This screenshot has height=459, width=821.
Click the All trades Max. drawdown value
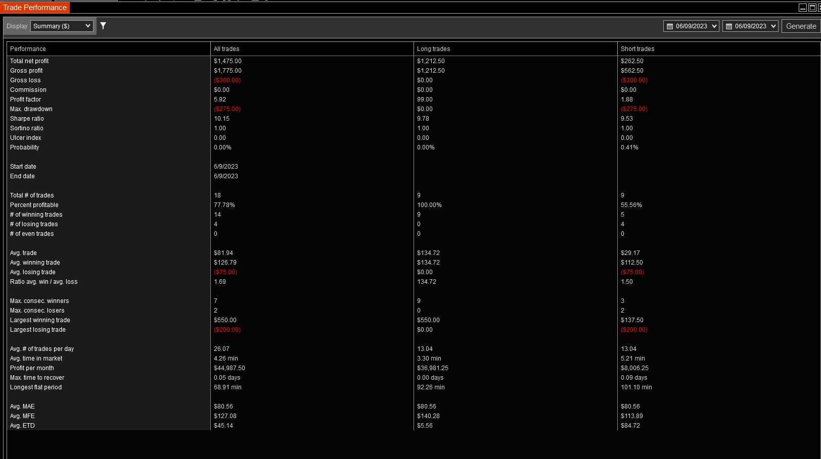227,109
